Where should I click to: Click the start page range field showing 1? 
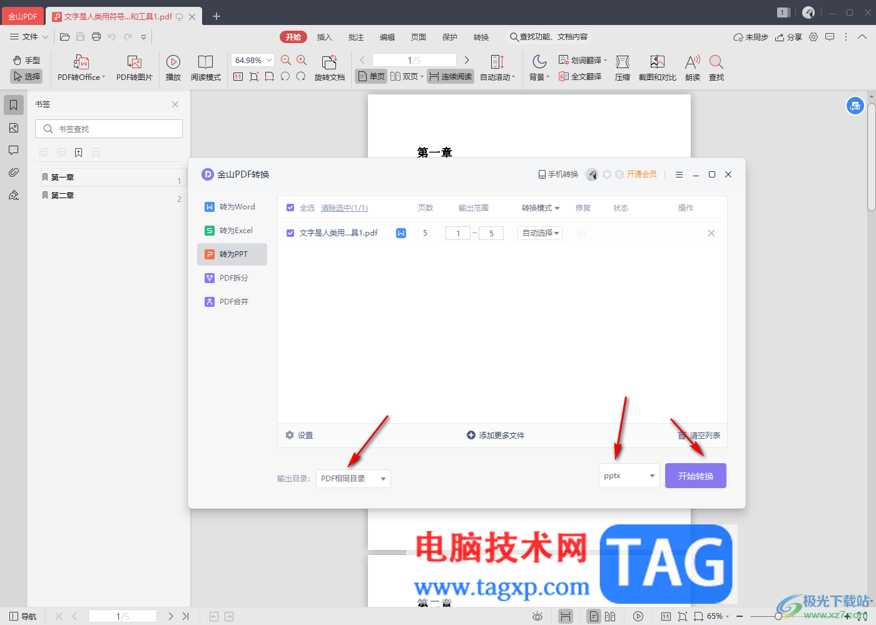pos(458,233)
